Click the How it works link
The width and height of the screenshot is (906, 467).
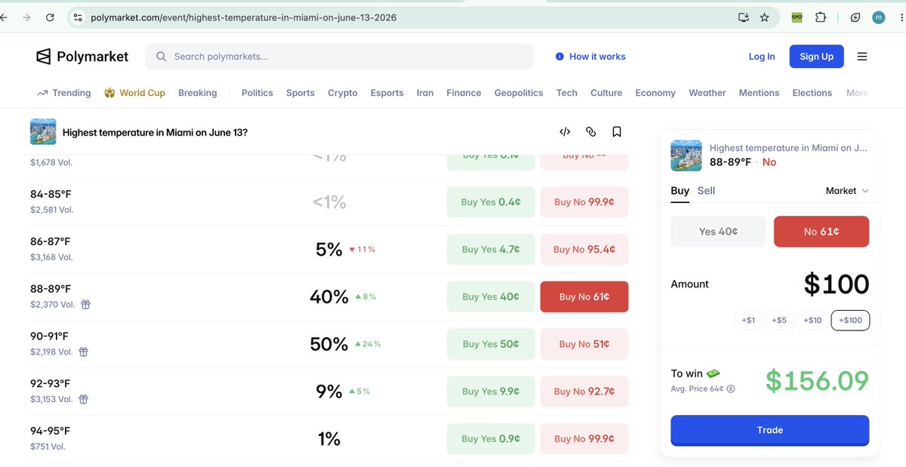click(x=590, y=57)
